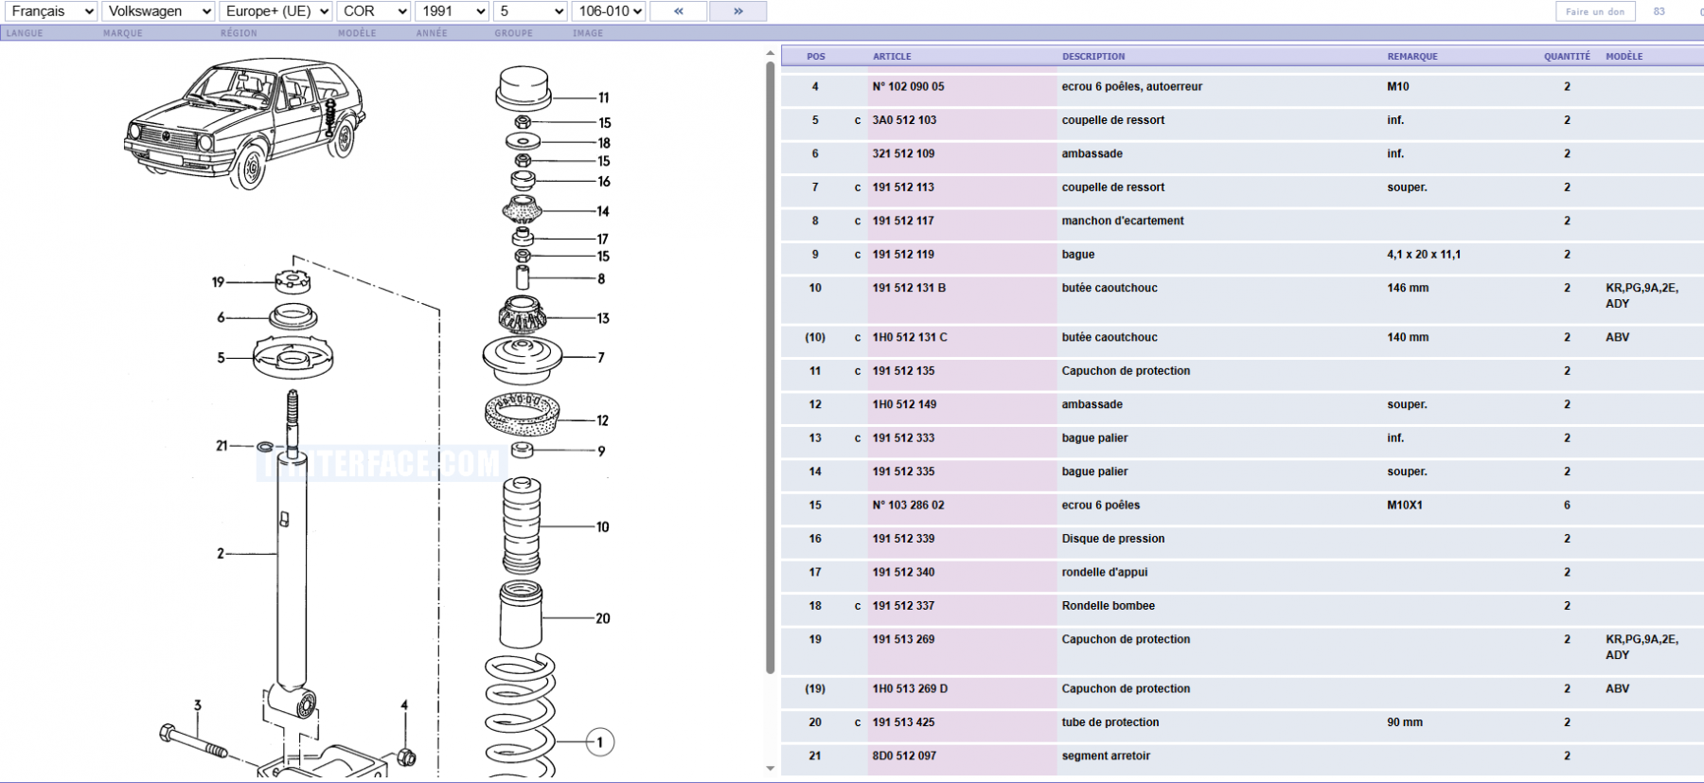Go to next image with » button
Image resolution: width=1704 pixels, height=783 pixels.
tap(737, 11)
